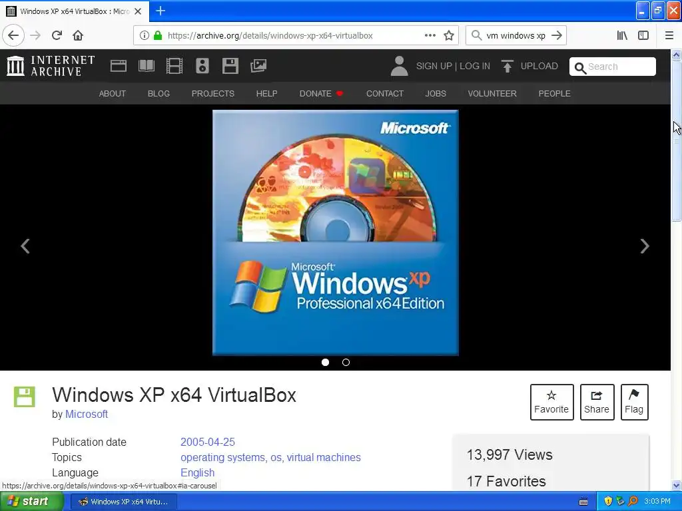Open the VOLUNTEER menu item
Image resolution: width=682 pixels, height=511 pixels.
coord(492,93)
